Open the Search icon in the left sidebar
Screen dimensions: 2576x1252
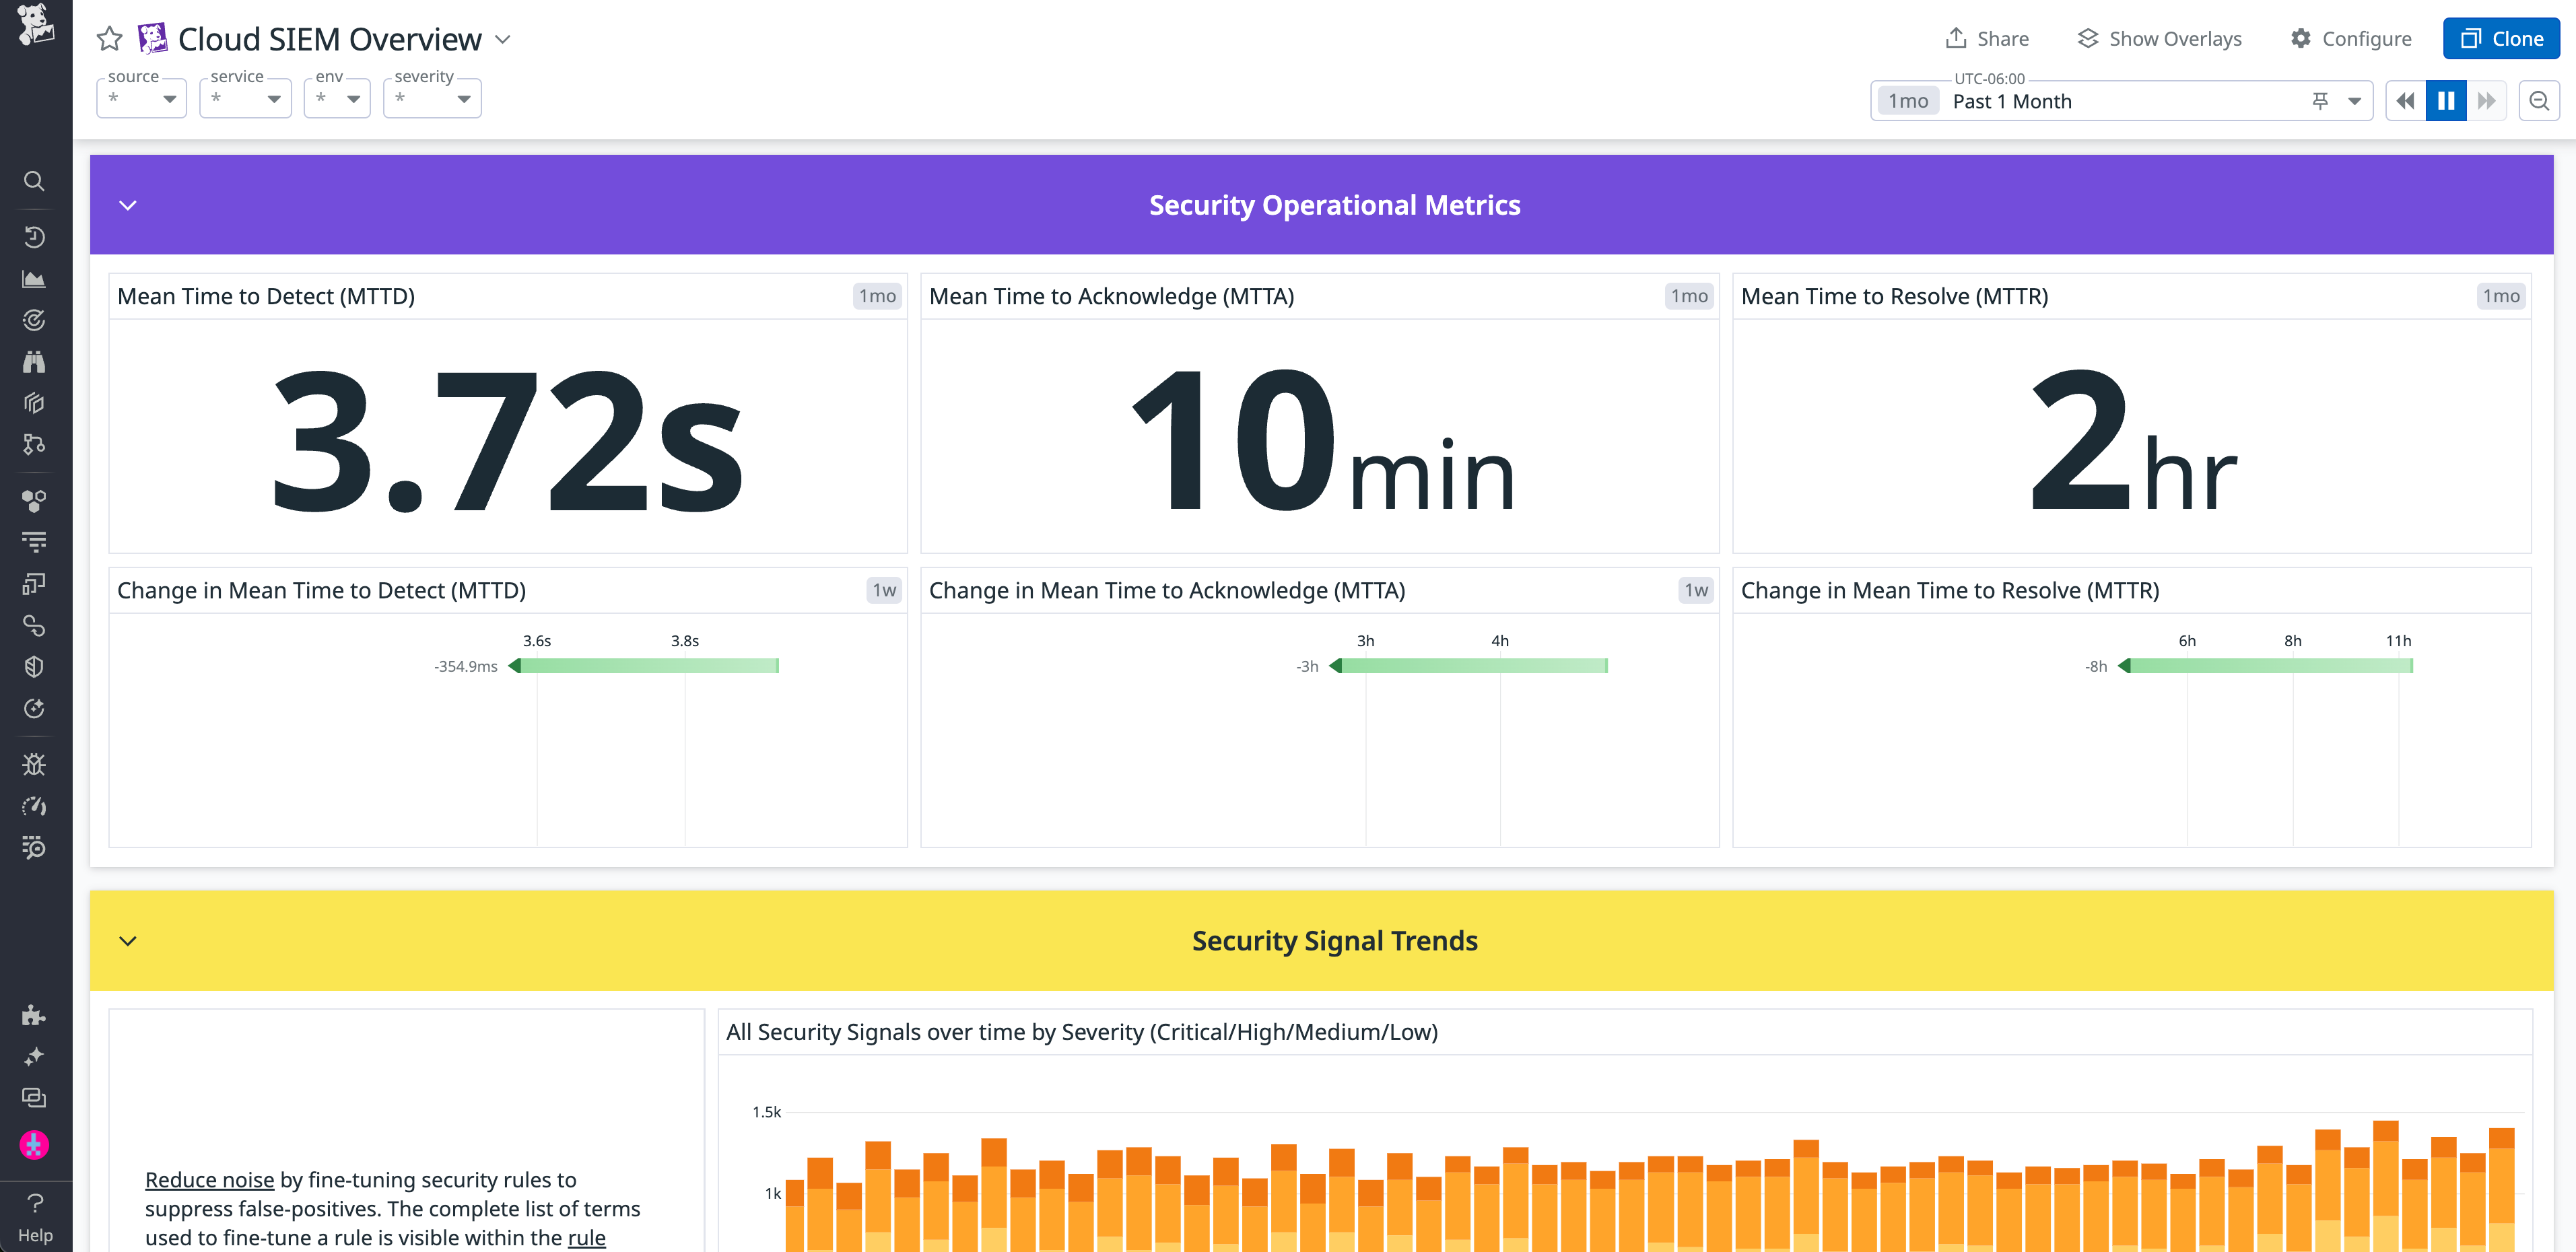(34, 181)
